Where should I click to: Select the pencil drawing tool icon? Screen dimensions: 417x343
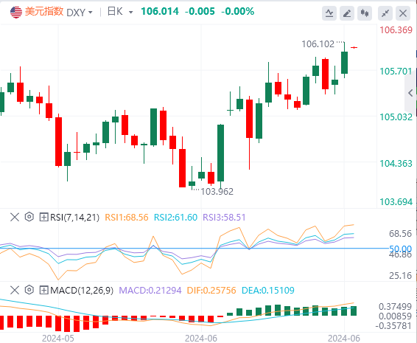click(x=347, y=13)
